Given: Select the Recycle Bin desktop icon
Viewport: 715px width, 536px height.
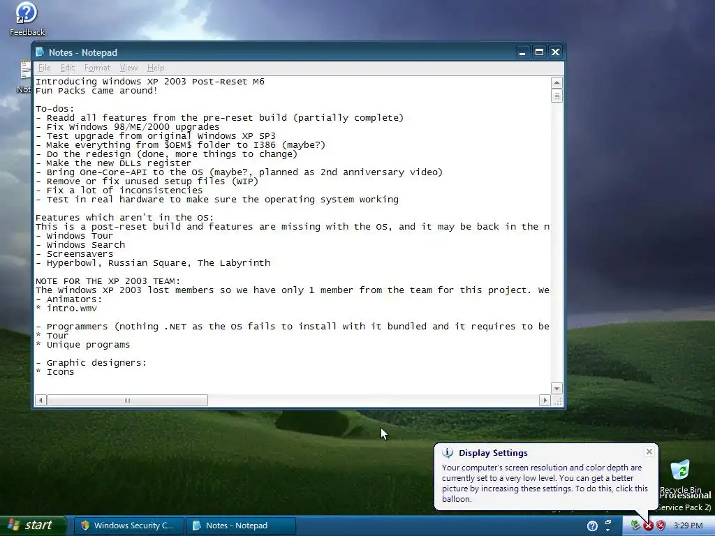Looking at the screenshot, I should point(680,477).
